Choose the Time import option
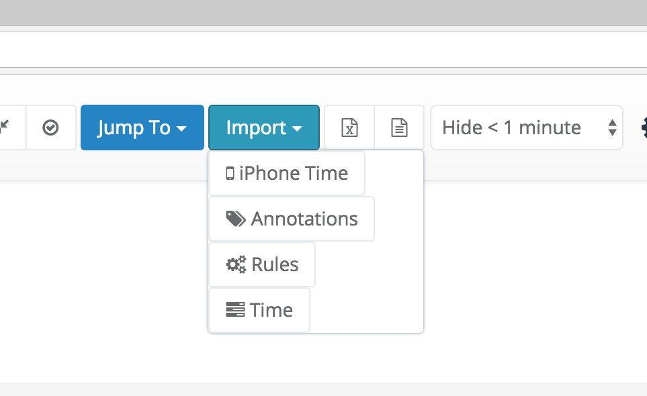Image resolution: width=647 pixels, height=396 pixels. [259, 310]
